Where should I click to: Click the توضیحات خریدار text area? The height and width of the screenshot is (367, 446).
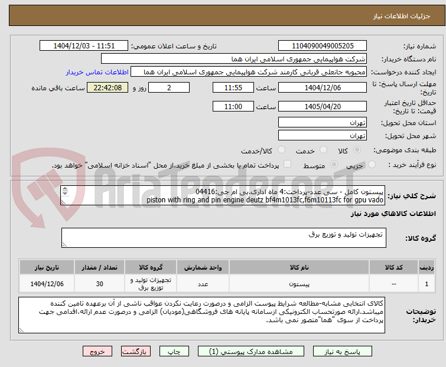coord(201,315)
